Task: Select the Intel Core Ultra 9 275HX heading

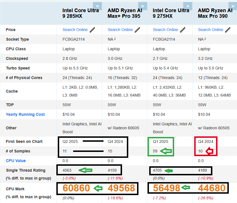Action: click(171, 13)
